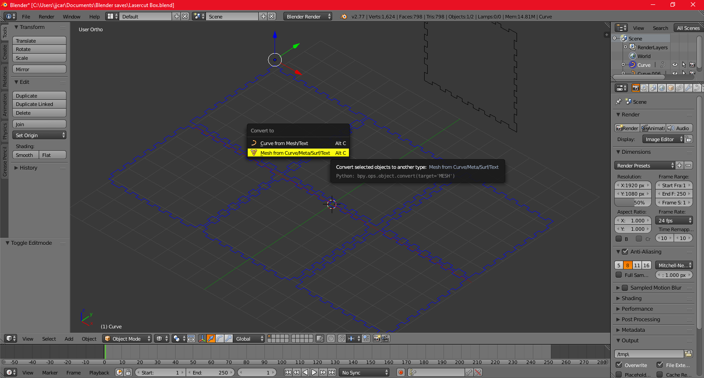Screen dimensions: 704x378
Task: Open the Constraints properties tab chain icon
Action: click(679, 88)
